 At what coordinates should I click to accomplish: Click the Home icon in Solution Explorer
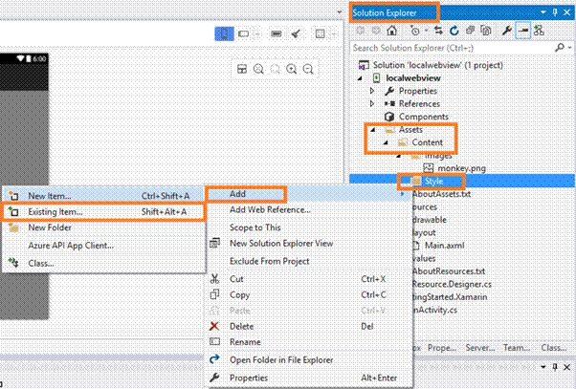pyautogui.click(x=392, y=31)
